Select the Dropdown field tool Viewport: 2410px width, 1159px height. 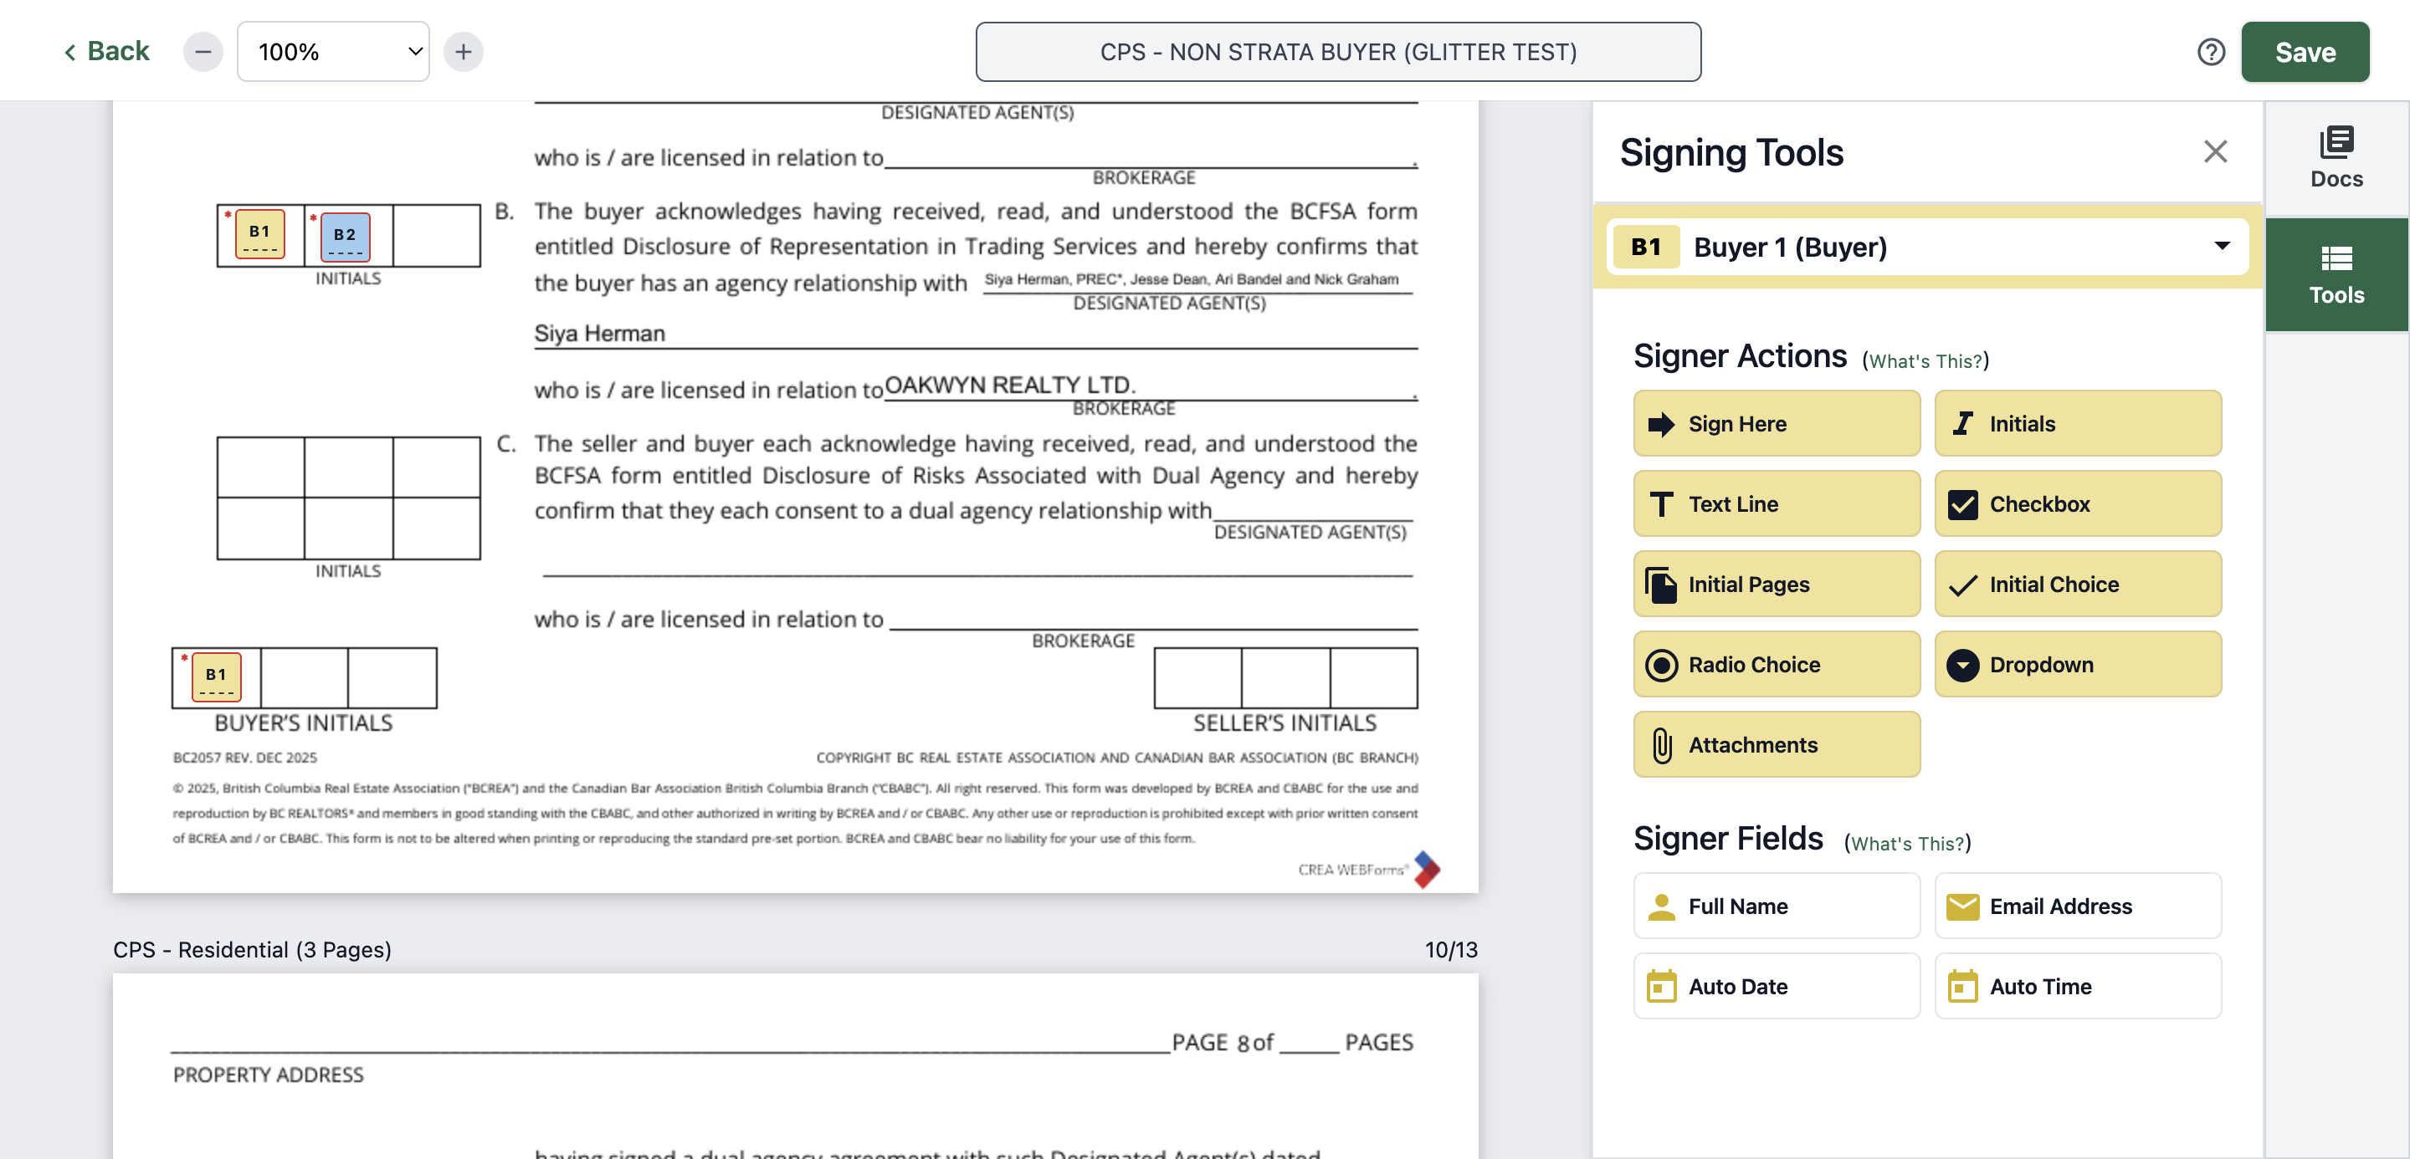(2077, 665)
